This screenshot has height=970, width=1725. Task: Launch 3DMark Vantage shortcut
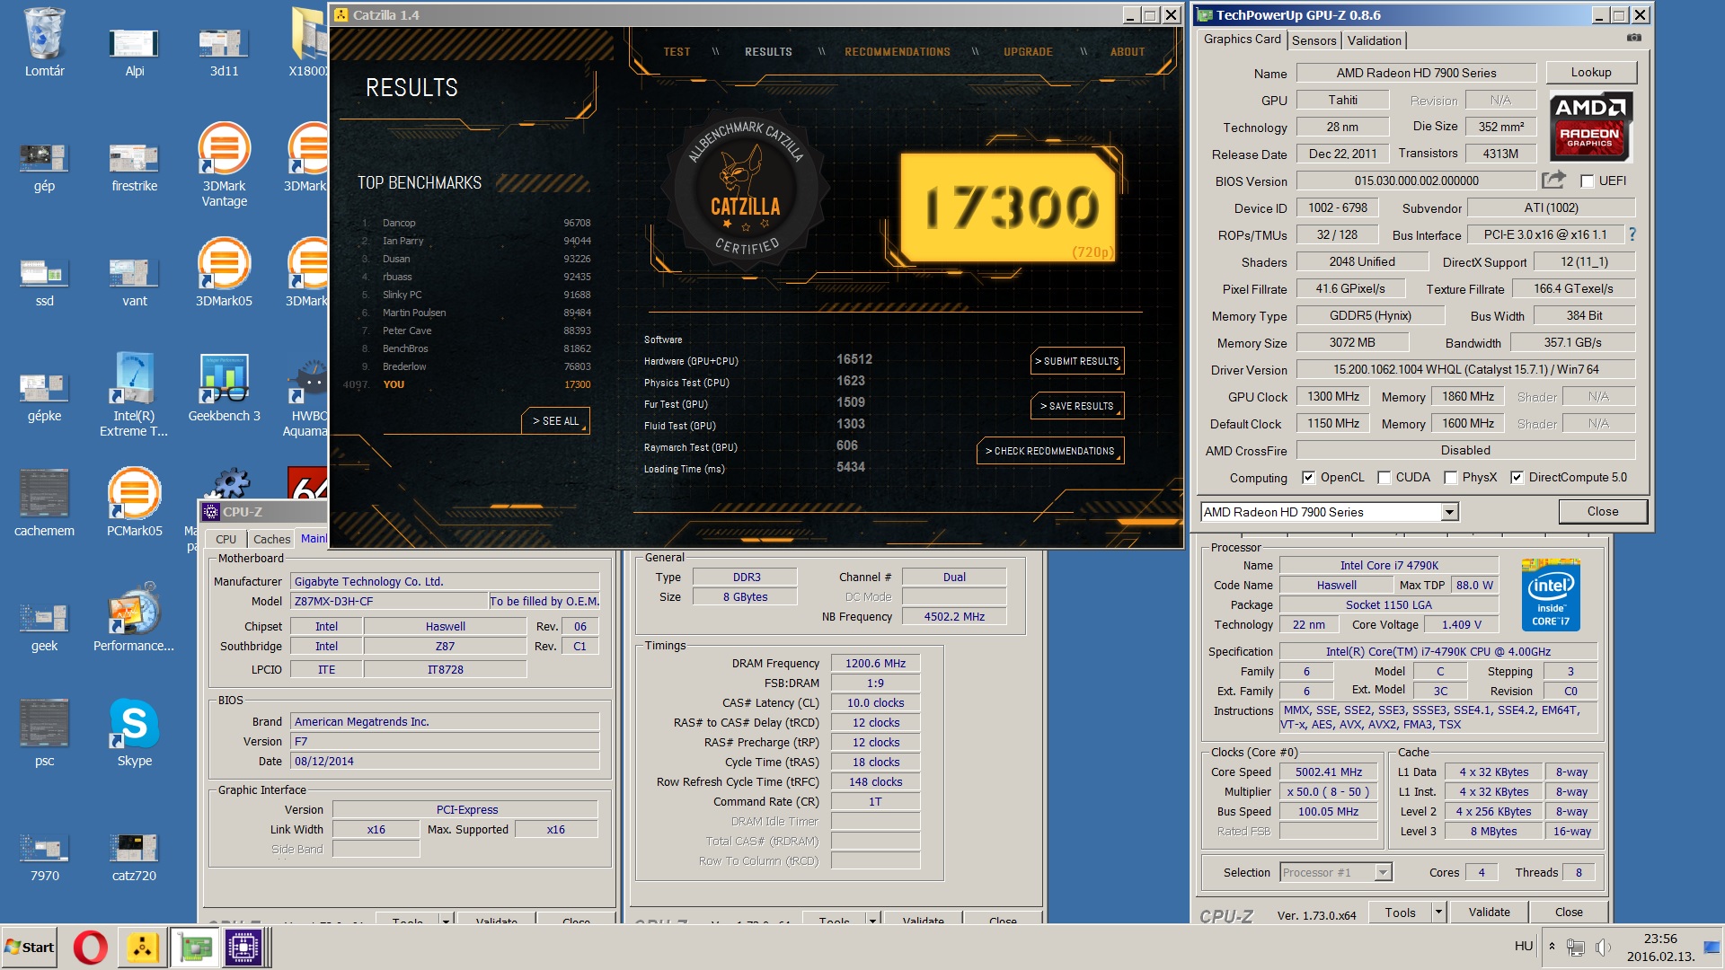(224, 164)
